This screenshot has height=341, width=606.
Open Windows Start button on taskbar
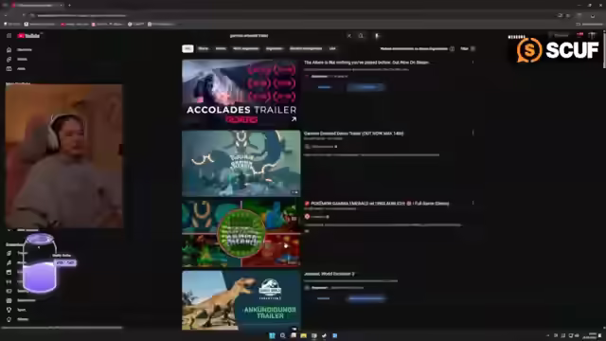[x=272, y=335]
